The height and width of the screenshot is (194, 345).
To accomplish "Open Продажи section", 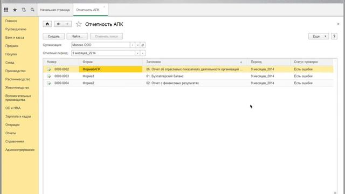I will (12, 46).
